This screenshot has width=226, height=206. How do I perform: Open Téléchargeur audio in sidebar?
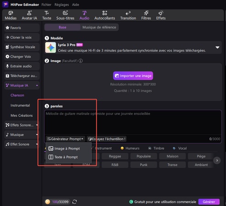(x=22, y=76)
